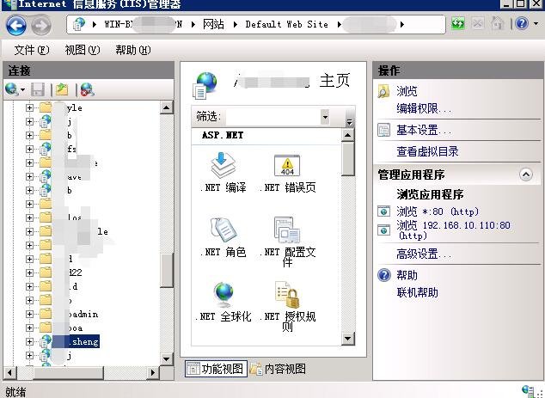Image resolution: width=545 pixels, height=398 pixels.
Task: Click the 高级设置... link
Action: [424, 254]
